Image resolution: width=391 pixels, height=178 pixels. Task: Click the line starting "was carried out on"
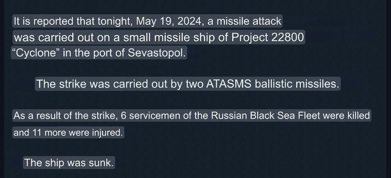coord(159,37)
